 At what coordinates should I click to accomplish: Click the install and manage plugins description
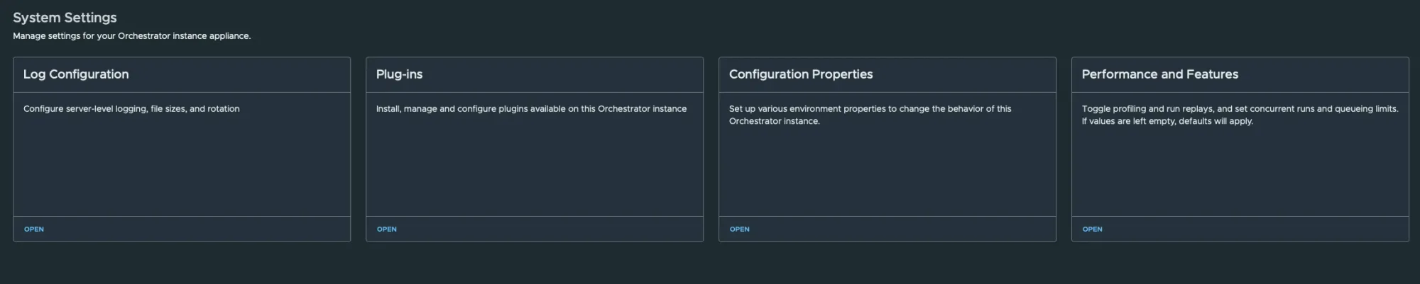coord(531,109)
